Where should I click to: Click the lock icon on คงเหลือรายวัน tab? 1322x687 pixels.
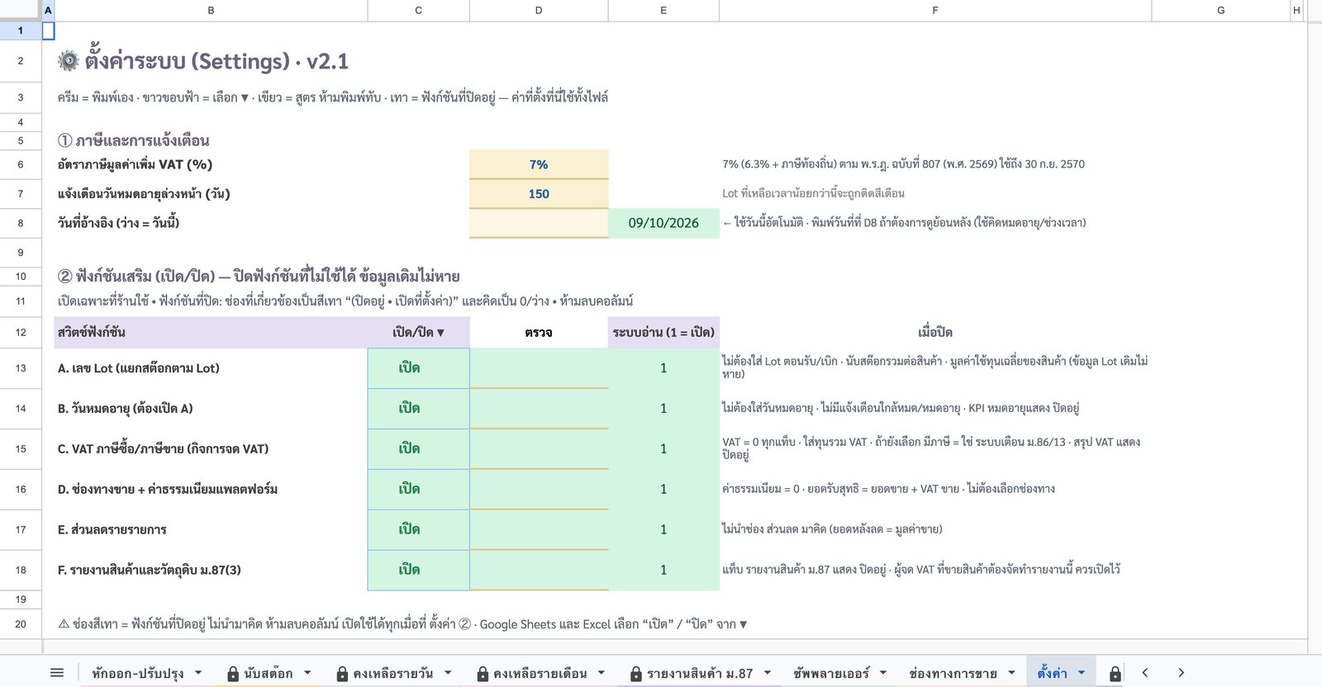342,674
